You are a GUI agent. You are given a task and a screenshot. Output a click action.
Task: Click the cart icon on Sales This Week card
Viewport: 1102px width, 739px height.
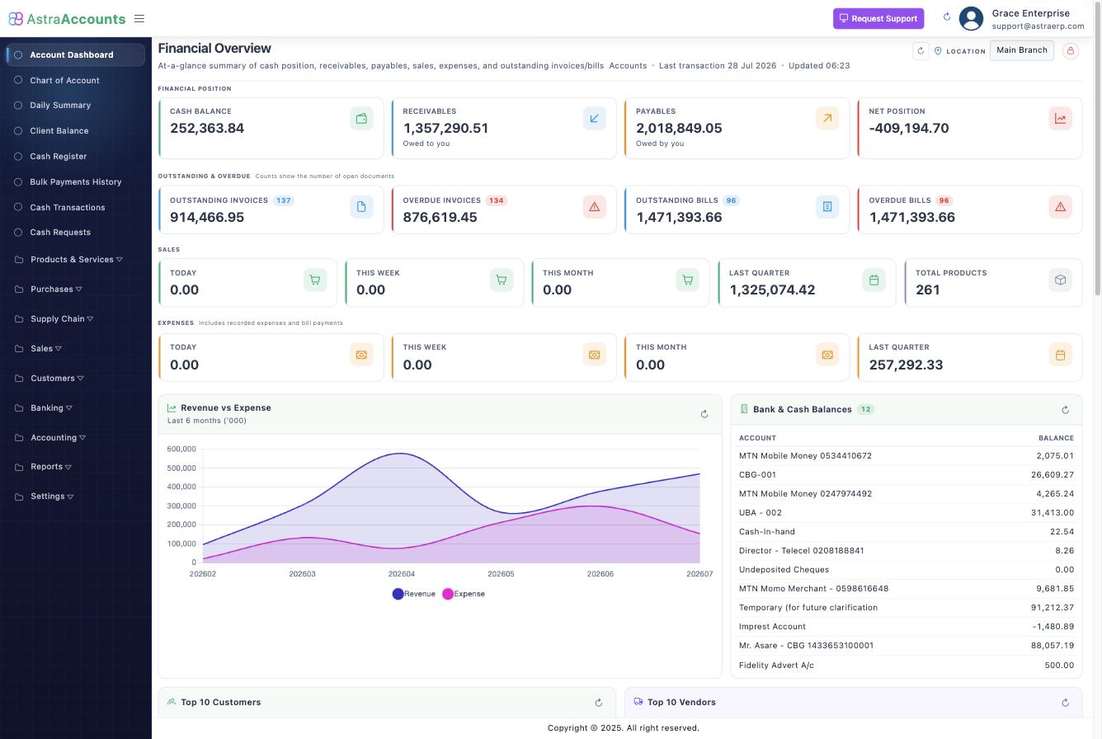(x=502, y=280)
